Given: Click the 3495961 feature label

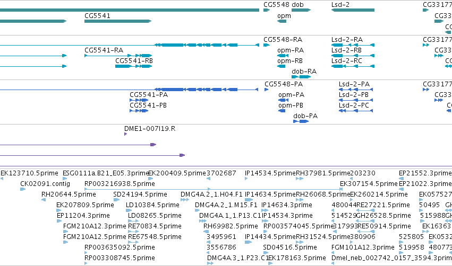Looking at the screenshot, I should click(x=221, y=237).
